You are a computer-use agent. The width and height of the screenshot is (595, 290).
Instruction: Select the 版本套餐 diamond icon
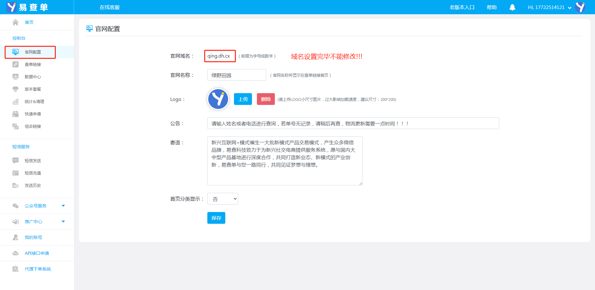click(15, 89)
